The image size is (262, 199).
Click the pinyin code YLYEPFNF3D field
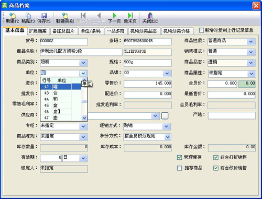point(148,52)
